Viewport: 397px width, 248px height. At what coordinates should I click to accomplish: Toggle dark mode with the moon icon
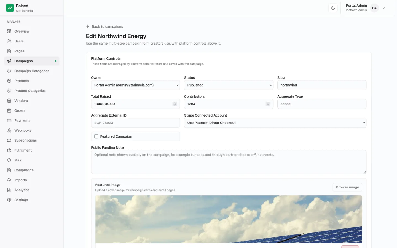[x=333, y=8]
